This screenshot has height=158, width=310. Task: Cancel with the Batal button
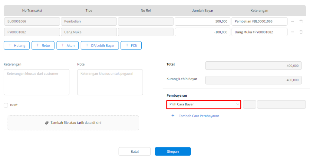[x=134, y=151]
